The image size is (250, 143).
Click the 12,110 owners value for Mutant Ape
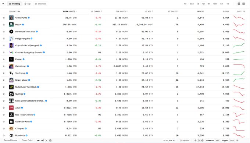click(x=200, y=87)
